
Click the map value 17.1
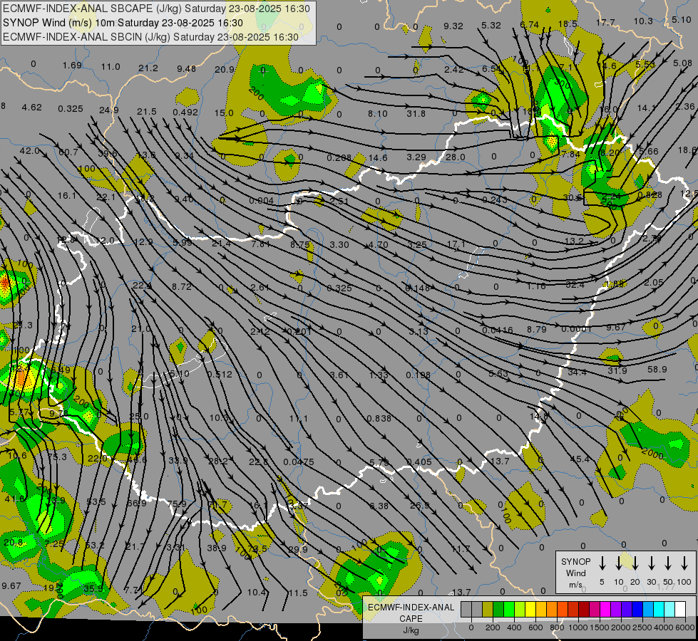(456, 244)
